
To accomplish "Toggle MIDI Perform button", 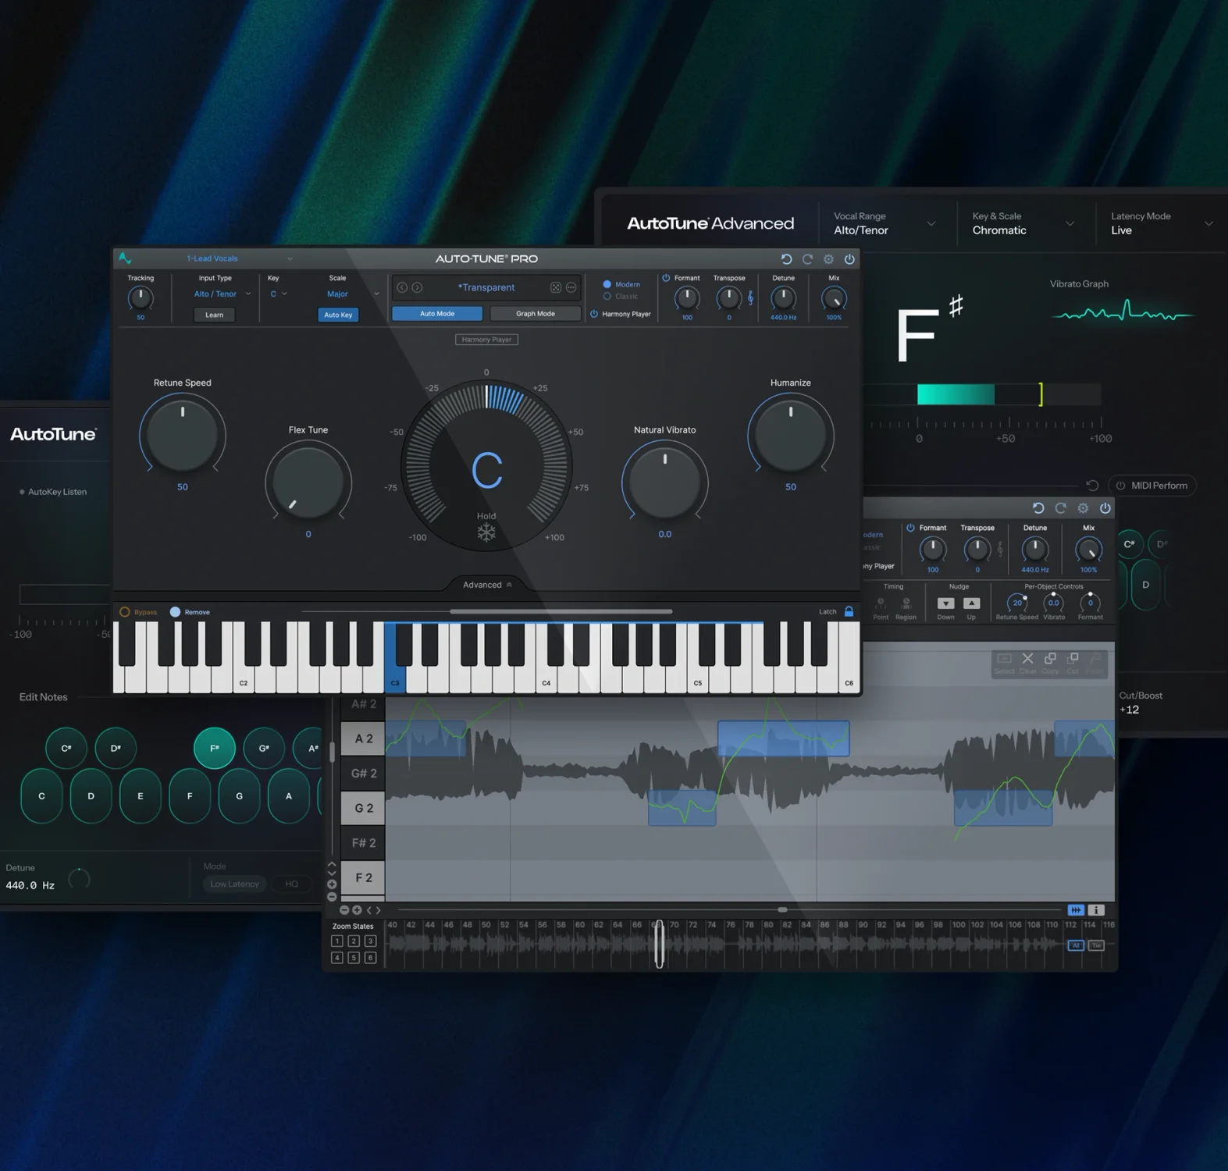I will click(x=1151, y=486).
